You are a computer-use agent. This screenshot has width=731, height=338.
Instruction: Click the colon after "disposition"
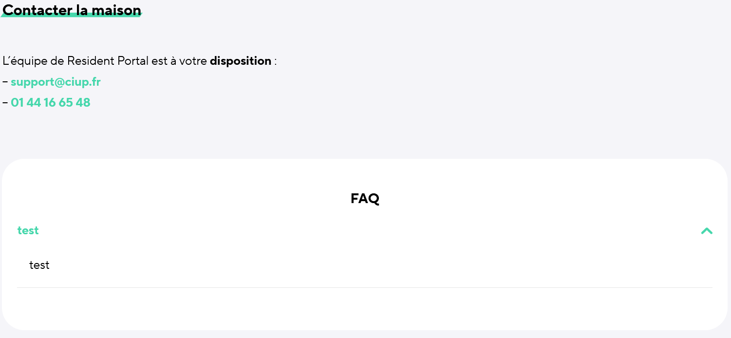pyautogui.click(x=275, y=62)
